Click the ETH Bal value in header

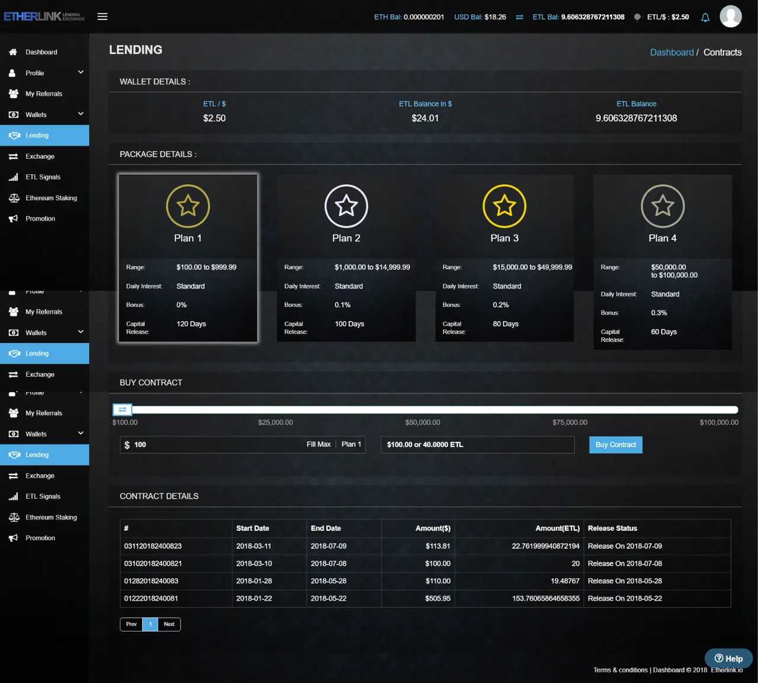point(424,17)
